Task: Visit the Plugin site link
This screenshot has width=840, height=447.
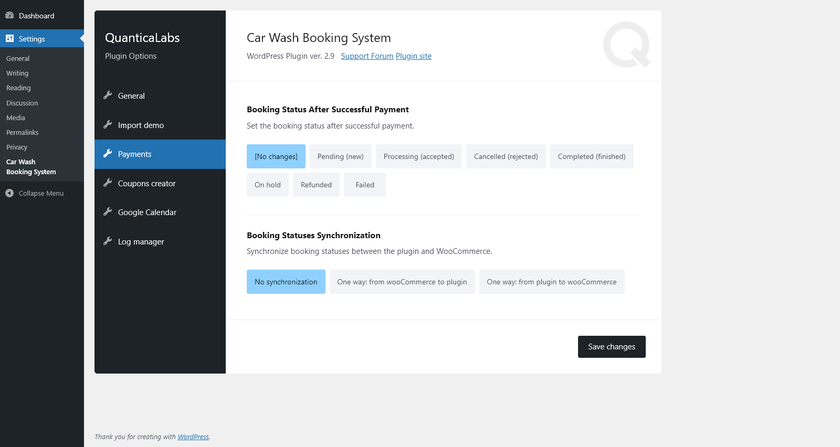Action: (x=414, y=56)
